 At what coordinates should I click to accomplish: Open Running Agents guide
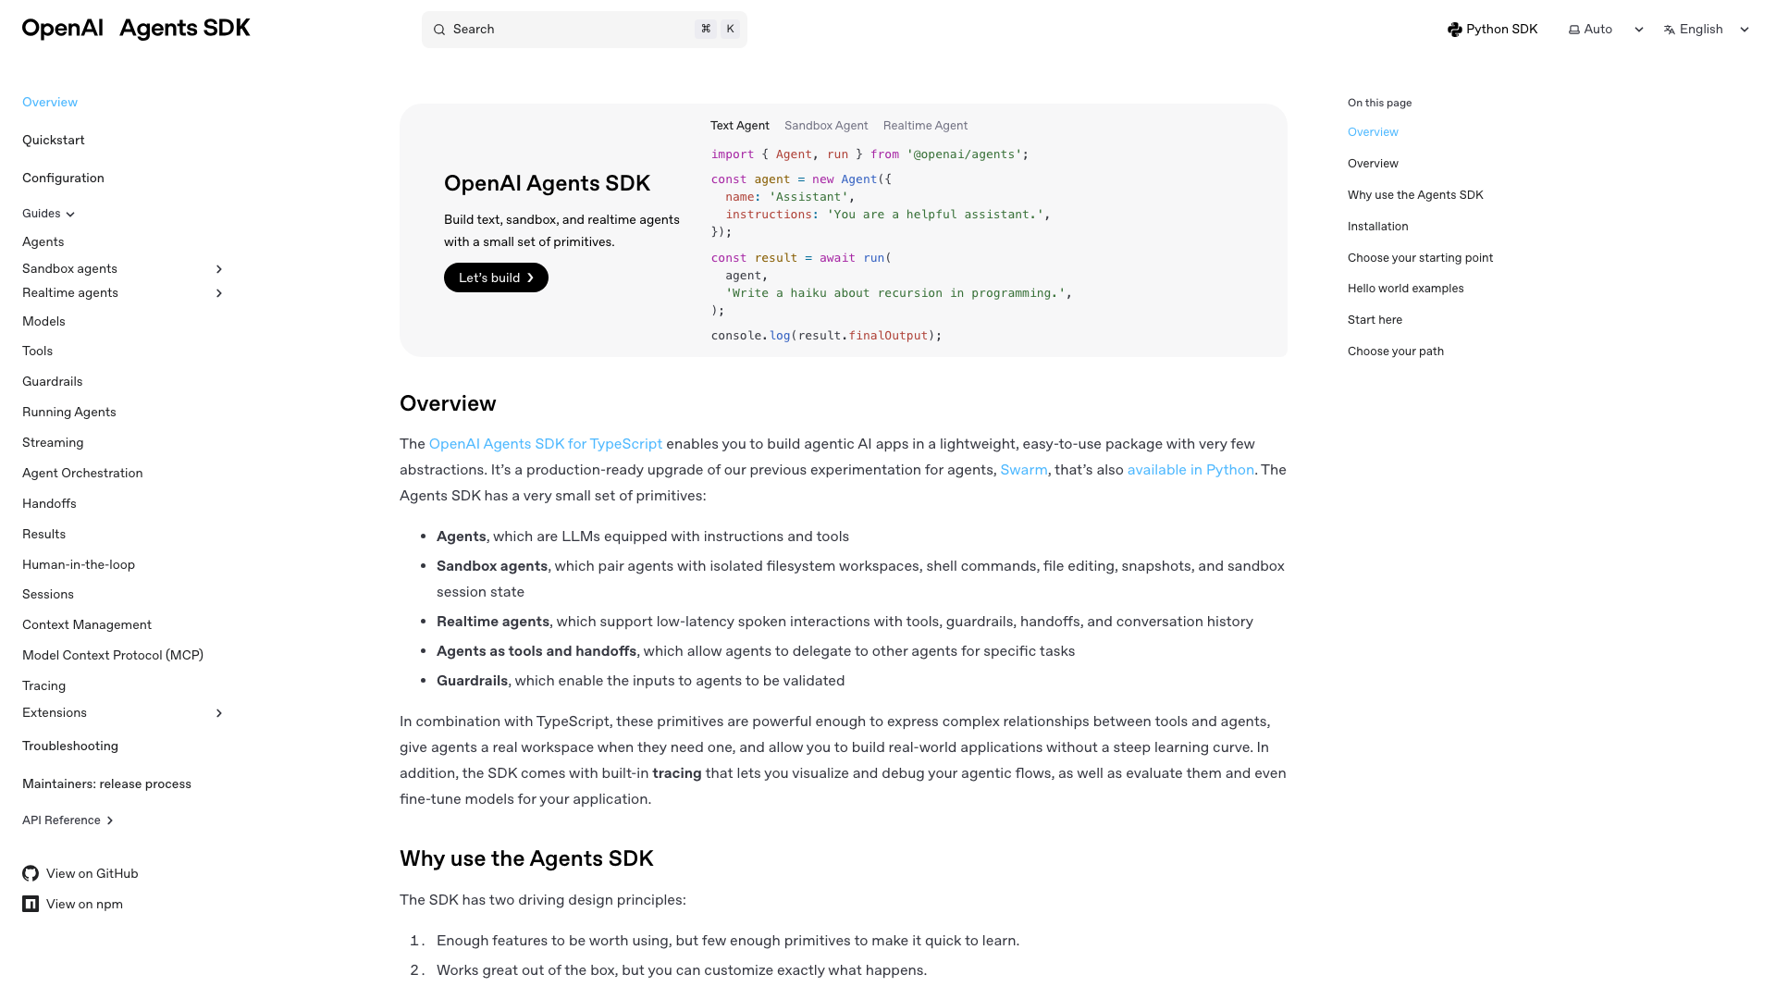point(69,412)
